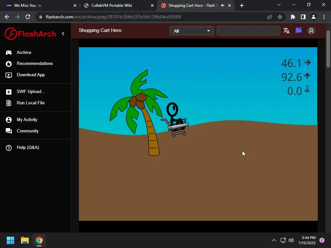Viewport: 331px width, 248px height.
Task: Select Download App in sidebar
Action: pos(31,75)
